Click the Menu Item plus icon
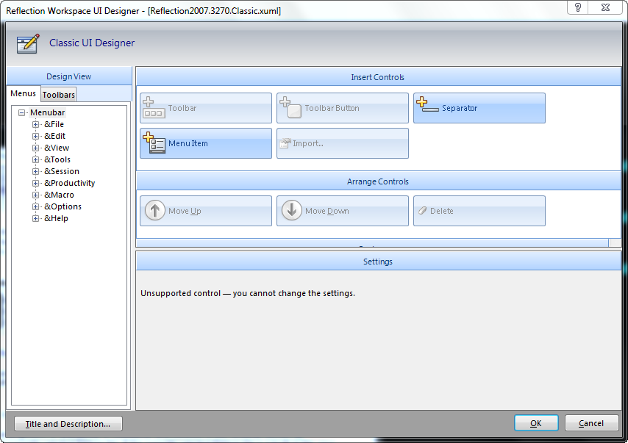Viewport: 628px width, 443px height. [154, 143]
